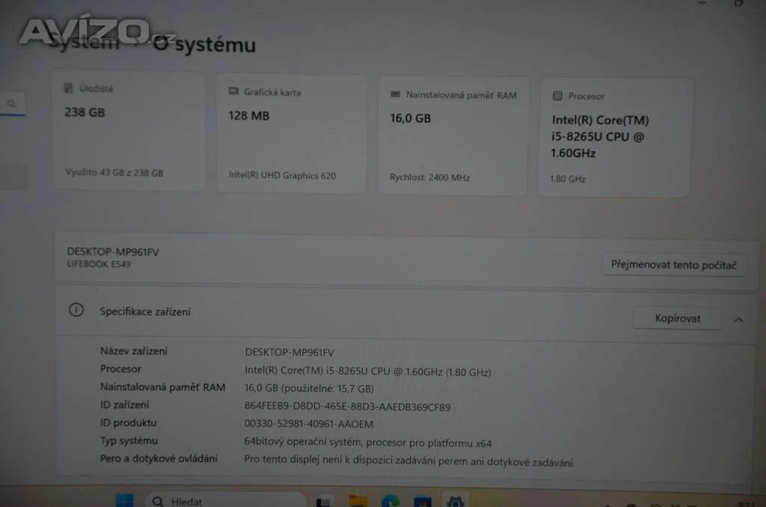Click the Kopírovat button
Screen dimensions: 766x507
(x=677, y=319)
